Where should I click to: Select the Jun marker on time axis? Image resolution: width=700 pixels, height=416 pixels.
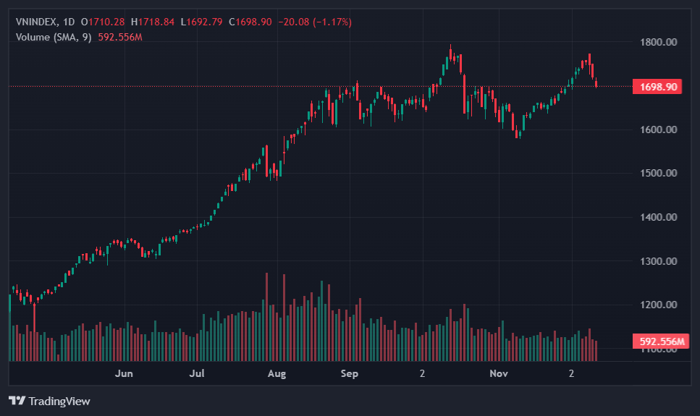pyautogui.click(x=125, y=374)
